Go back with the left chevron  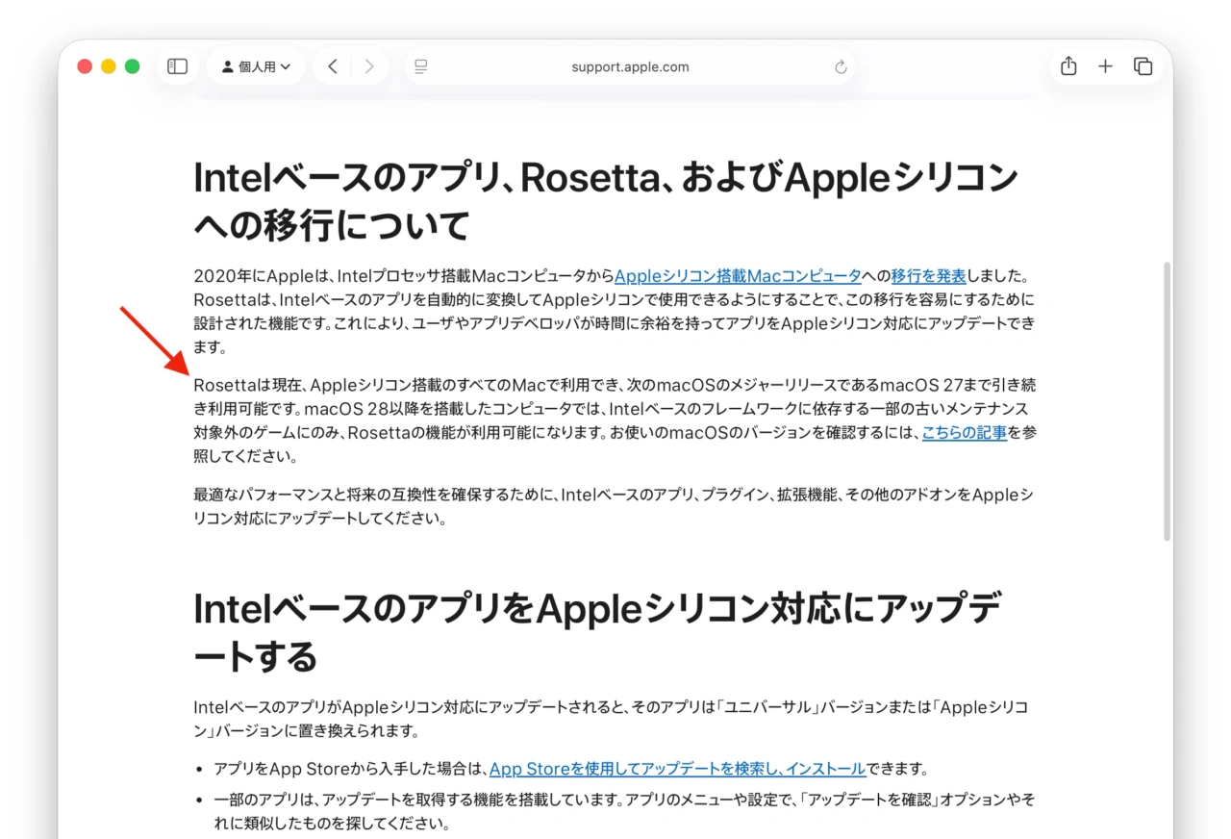(332, 66)
